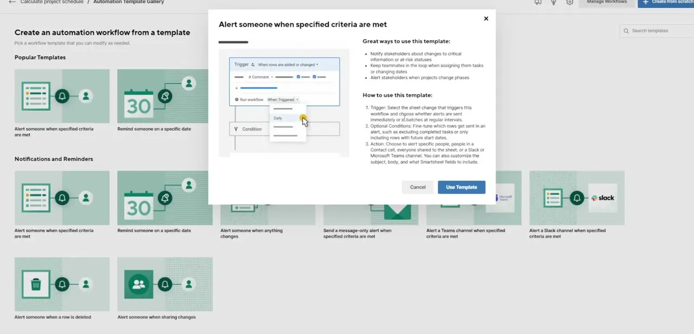The width and height of the screenshot is (694, 334).
Task: Click the 'Great ways to use this template:' heading
Action: pos(406,41)
